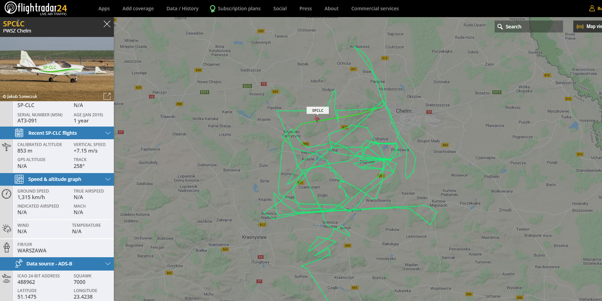Click the Map view radio signal icon
This screenshot has height=301, width=602.
580,26
